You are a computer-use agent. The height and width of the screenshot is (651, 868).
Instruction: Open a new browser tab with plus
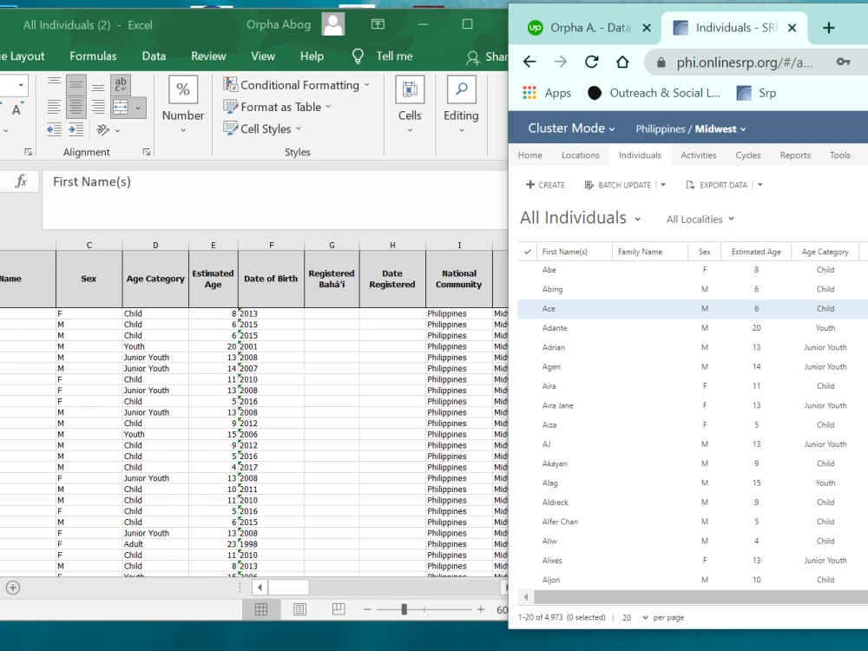(829, 28)
